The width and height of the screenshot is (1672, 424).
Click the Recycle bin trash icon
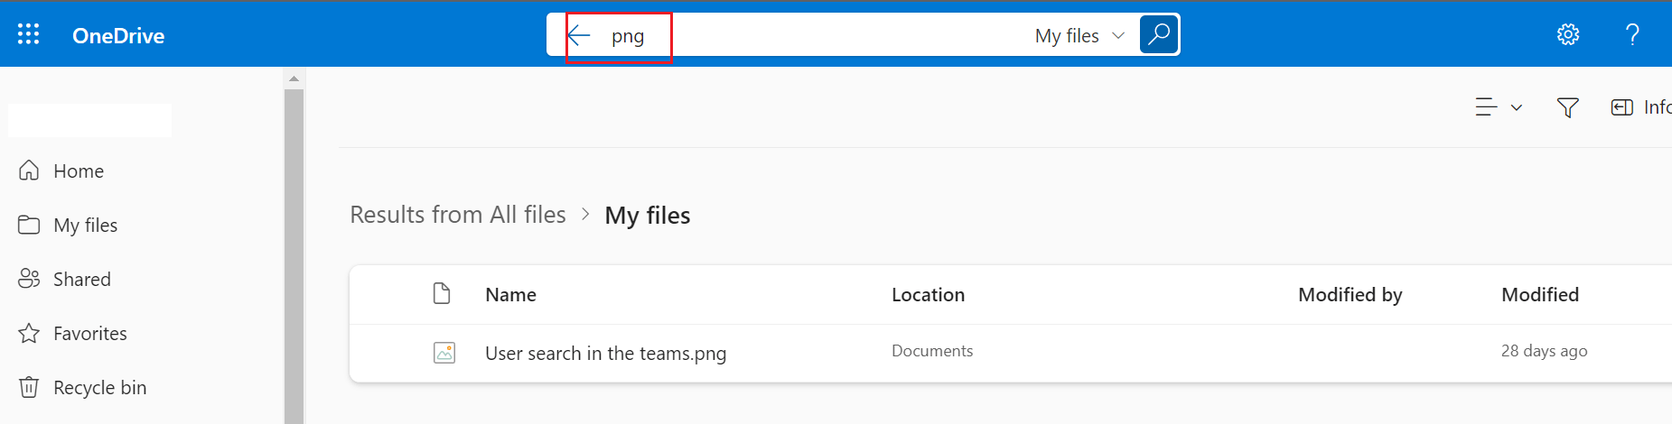coord(29,387)
